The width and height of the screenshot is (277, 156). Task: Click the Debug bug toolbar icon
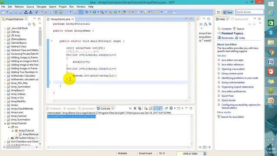[87, 12]
